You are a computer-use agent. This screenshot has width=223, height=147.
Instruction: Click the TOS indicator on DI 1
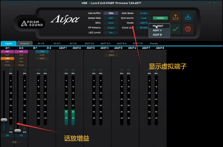[42, 51]
